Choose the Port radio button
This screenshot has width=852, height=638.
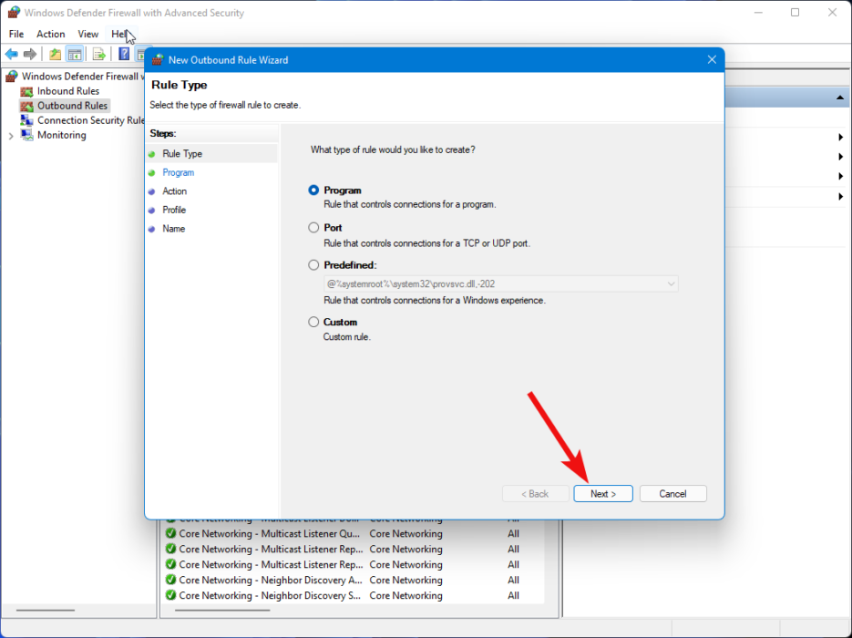pos(314,228)
